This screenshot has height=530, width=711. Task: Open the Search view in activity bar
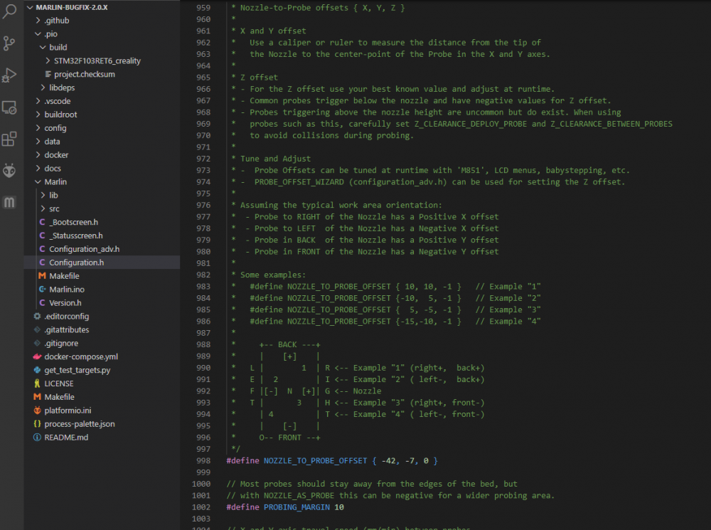pos(10,11)
